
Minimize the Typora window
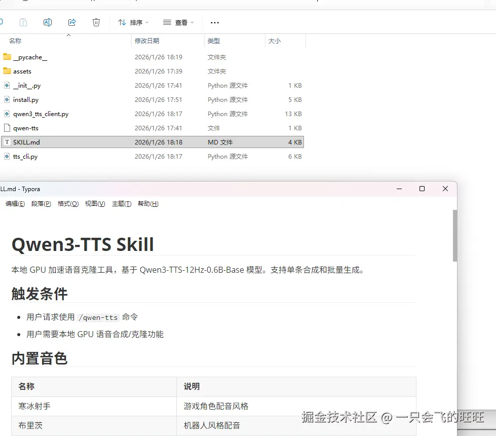[x=399, y=189]
